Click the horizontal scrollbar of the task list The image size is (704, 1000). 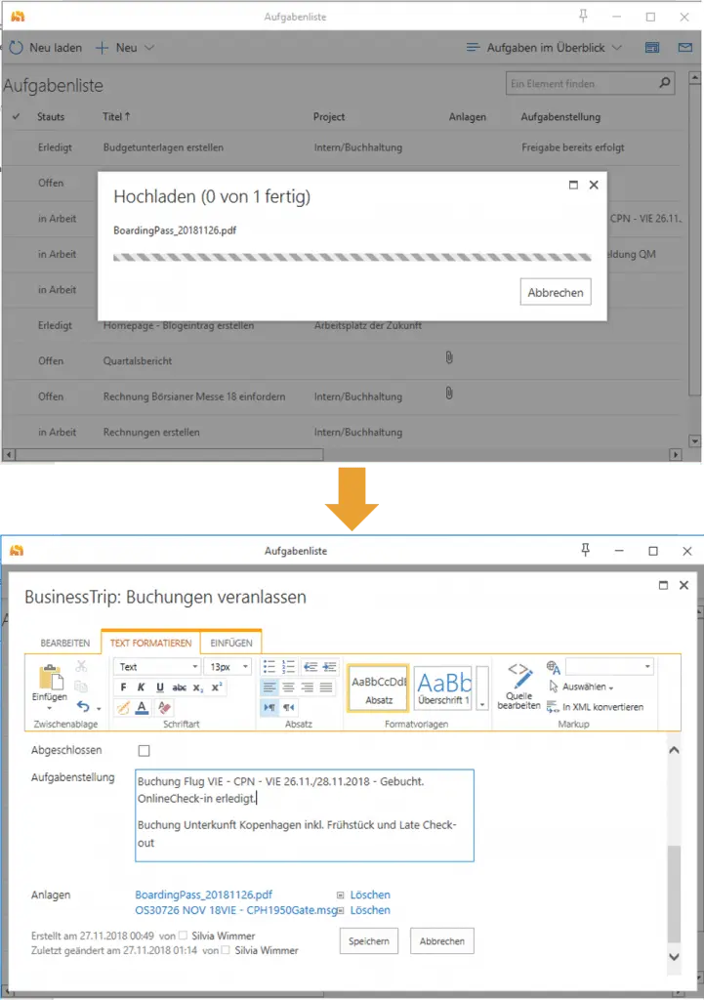click(170, 455)
